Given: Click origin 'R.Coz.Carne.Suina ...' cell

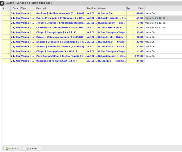Looking at the screenshot, I should click(x=112, y=28).
